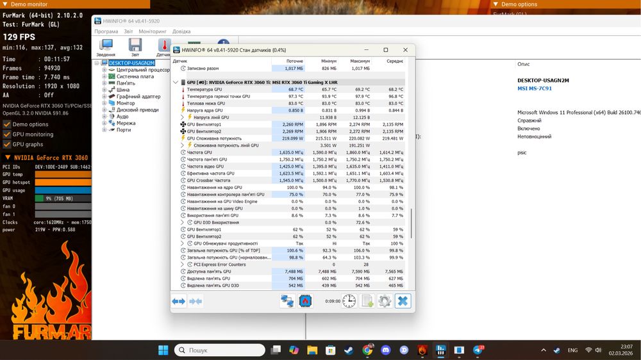Open the Моніторинг menu
Screen dimensions: 641x360
153,31
